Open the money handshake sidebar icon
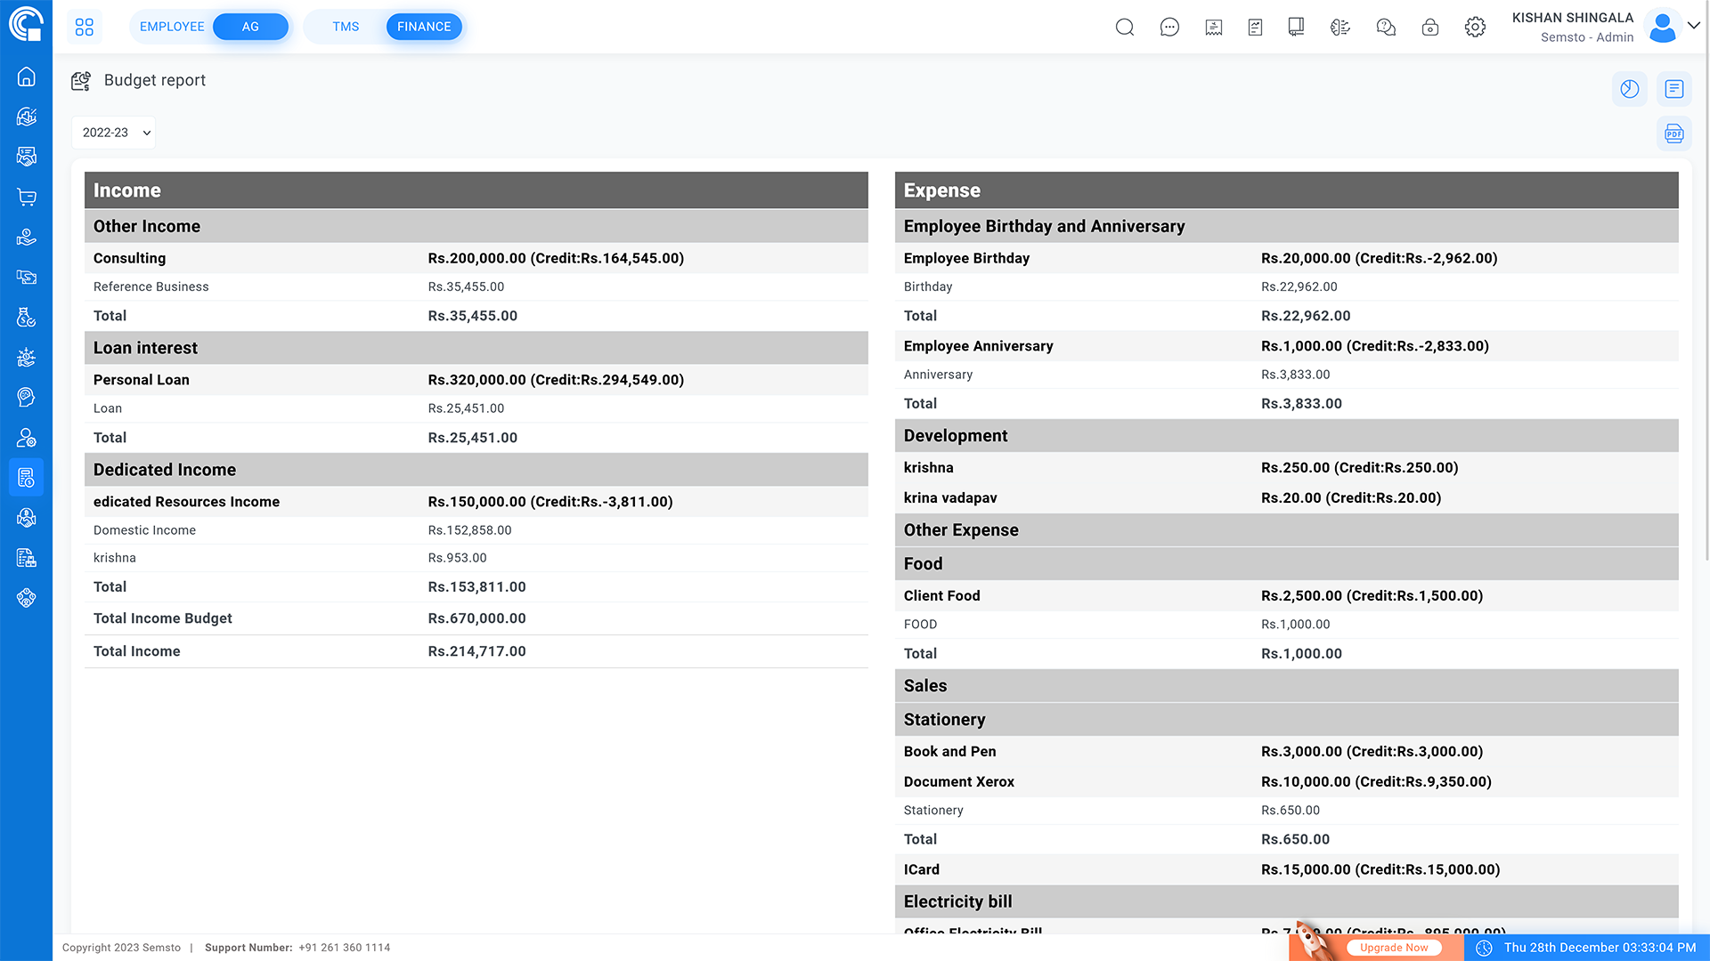This screenshot has width=1710, height=961. coord(27,518)
